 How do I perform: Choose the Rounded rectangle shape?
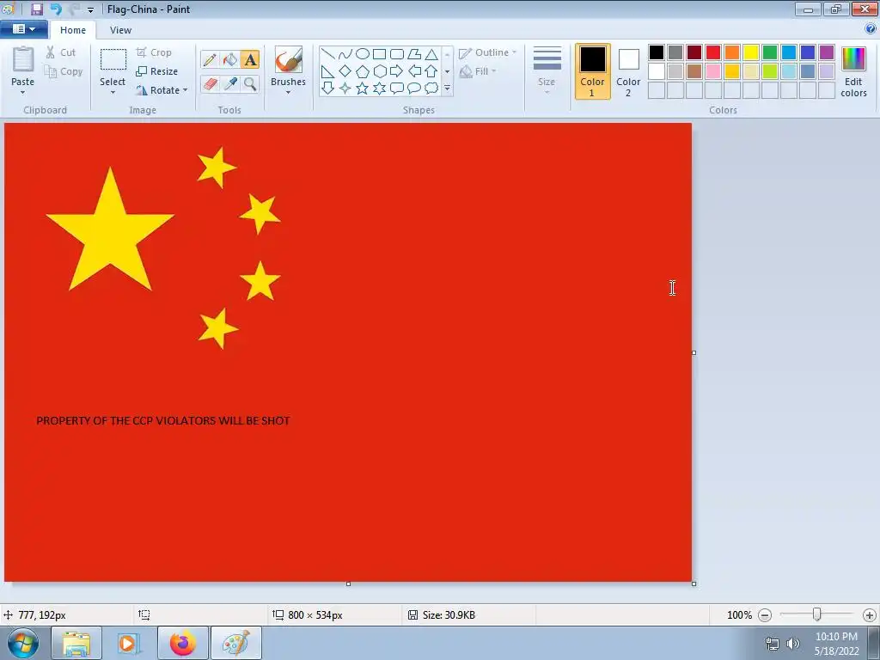(397, 54)
